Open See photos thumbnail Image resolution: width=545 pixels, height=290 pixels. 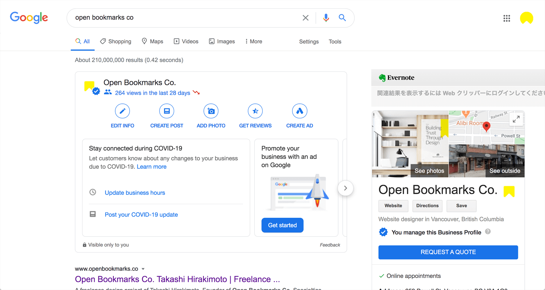(x=410, y=144)
